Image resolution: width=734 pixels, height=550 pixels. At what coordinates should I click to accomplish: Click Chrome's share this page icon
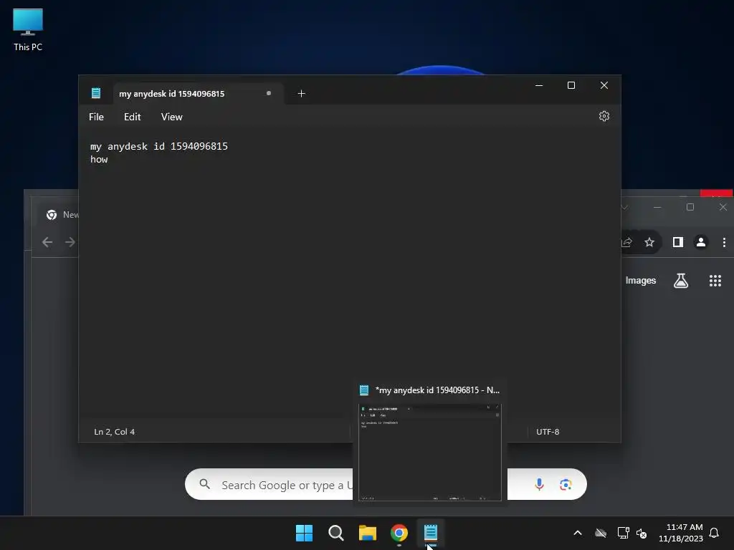click(626, 242)
